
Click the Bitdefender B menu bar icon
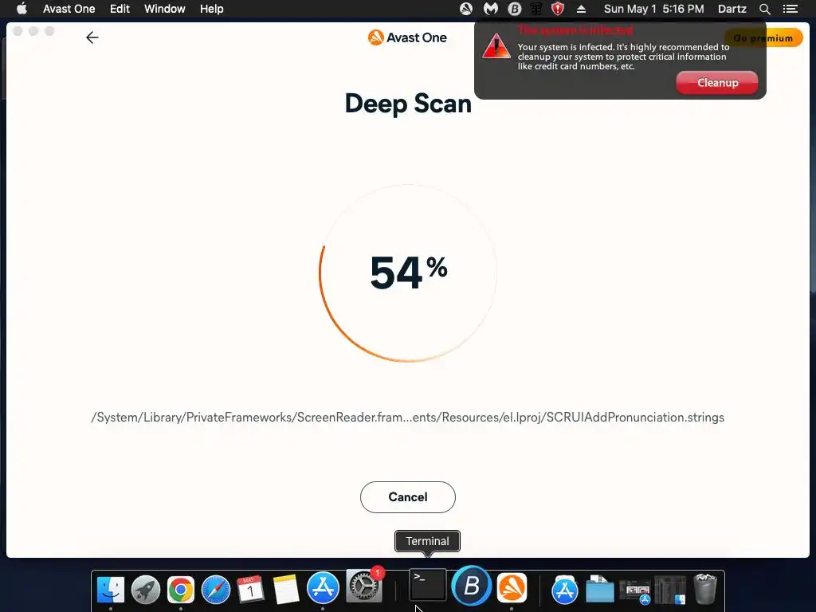coord(514,9)
